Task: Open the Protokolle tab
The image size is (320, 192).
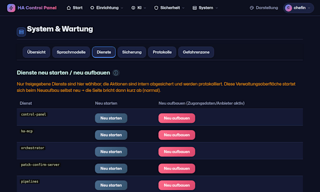Action: point(162,52)
